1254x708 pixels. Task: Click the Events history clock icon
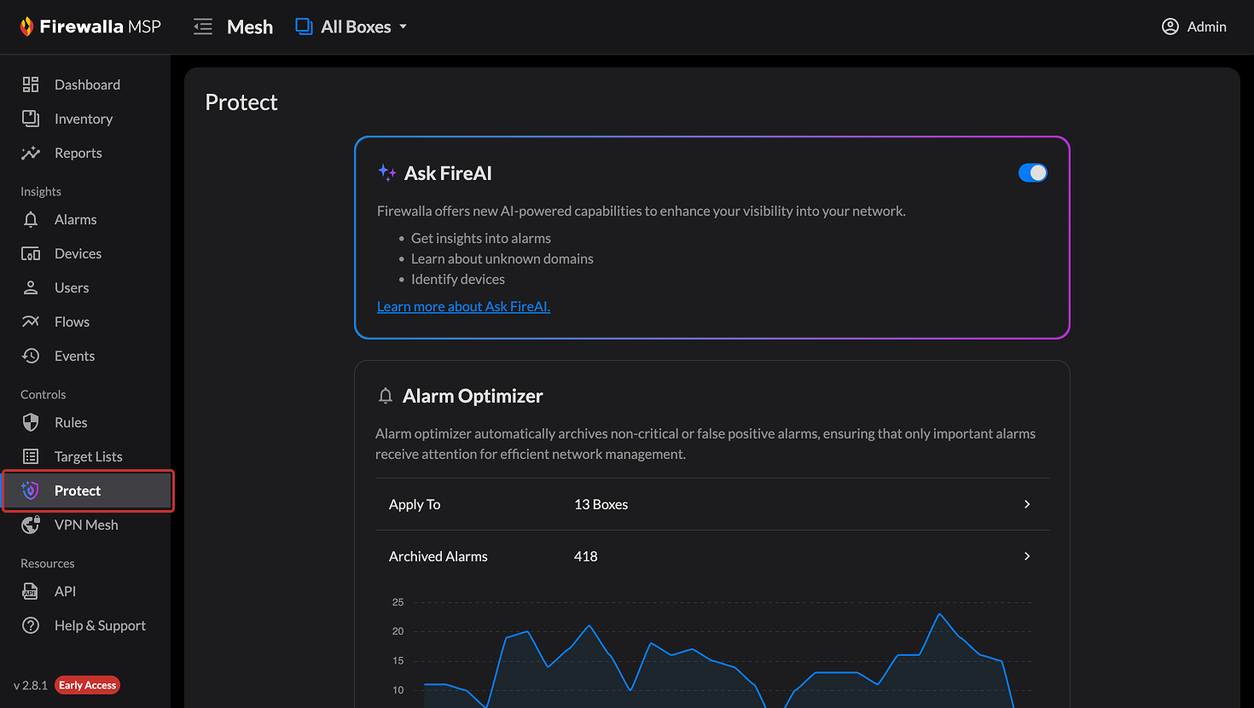tap(31, 356)
